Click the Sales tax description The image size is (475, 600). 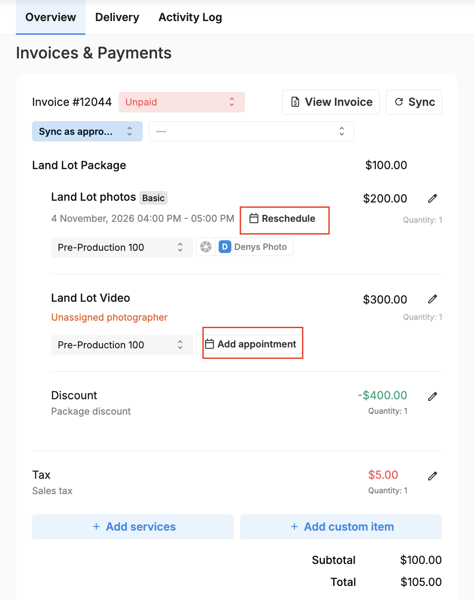pyautogui.click(x=52, y=491)
